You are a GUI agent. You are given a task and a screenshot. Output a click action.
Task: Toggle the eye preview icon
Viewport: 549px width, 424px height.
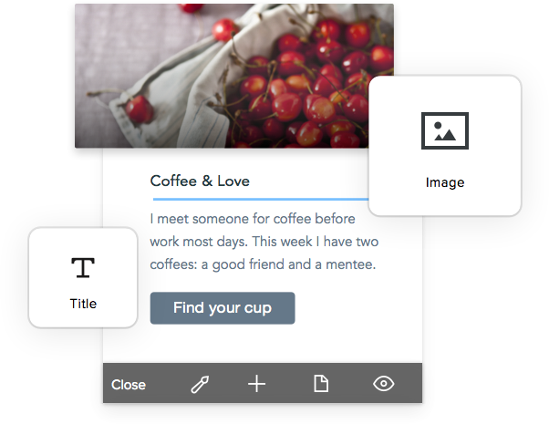[x=383, y=383]
